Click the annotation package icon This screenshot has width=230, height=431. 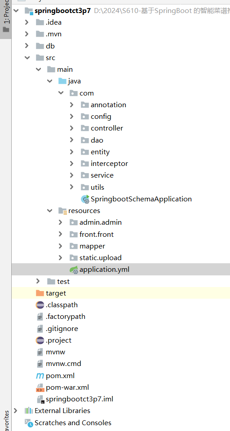click(x=85, y=105)
